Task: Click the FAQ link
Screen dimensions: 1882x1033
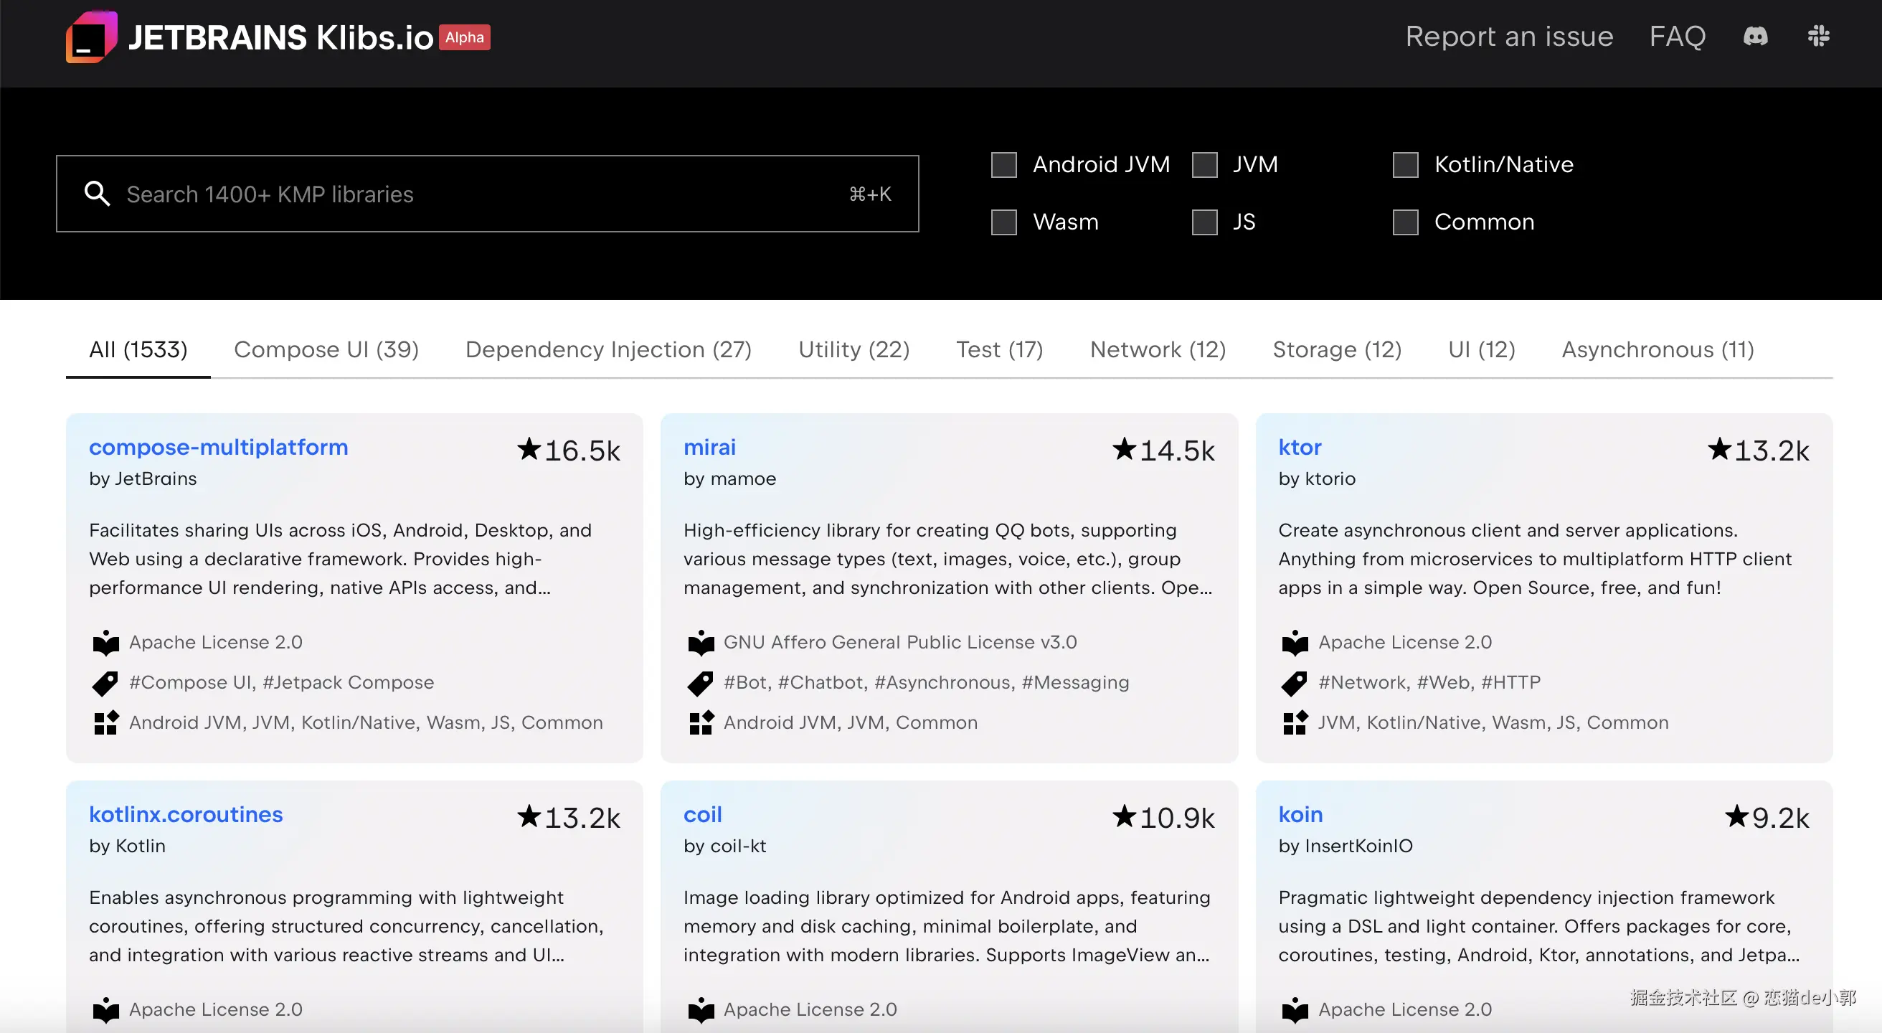Action: tap(1677, 37)
